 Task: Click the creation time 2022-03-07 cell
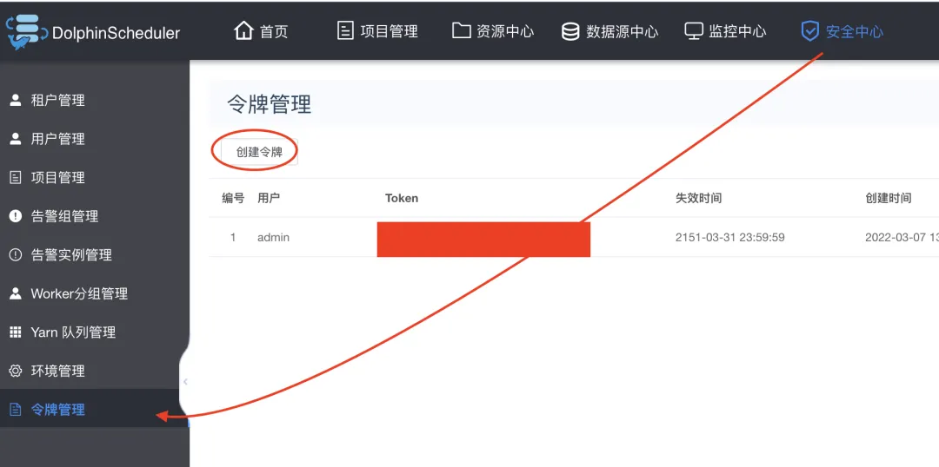902,237
